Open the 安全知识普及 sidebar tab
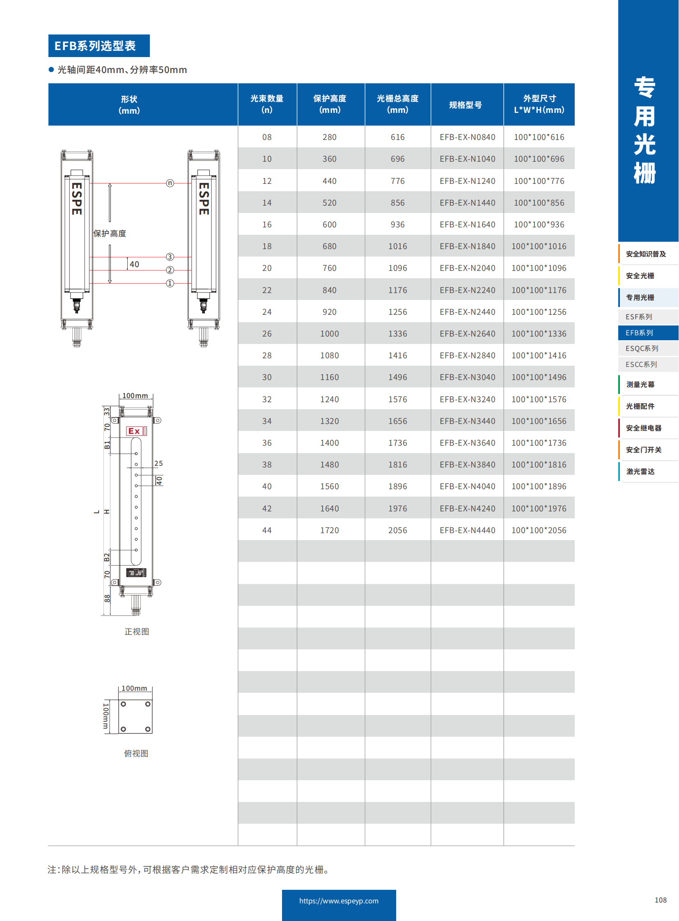Viewport: 679px width, 921px height. point(648,254)
